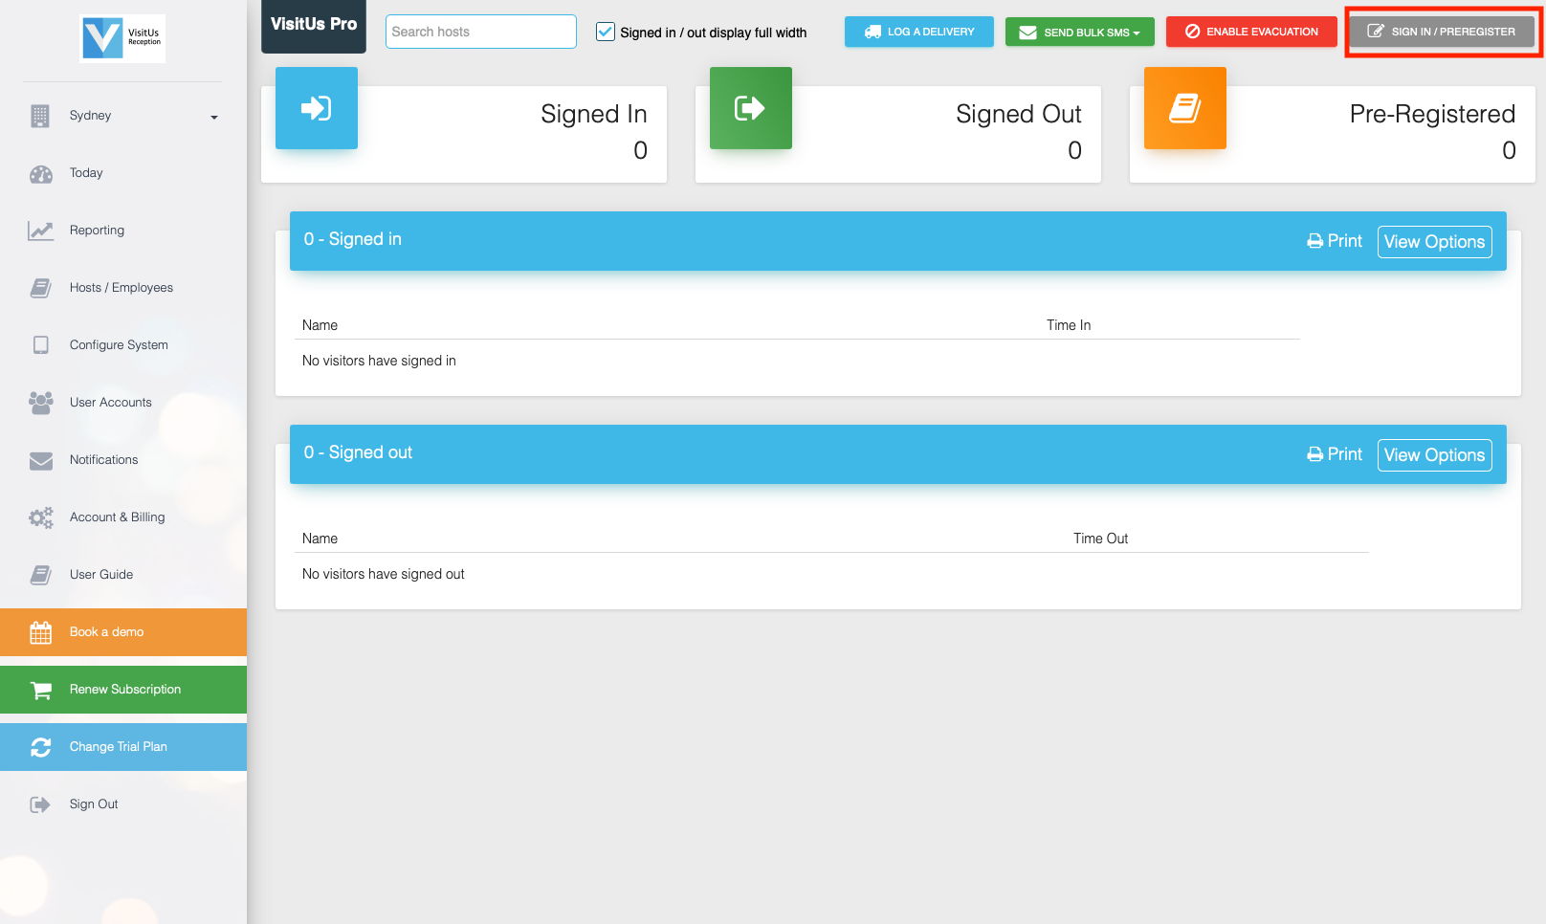Screen dimensions: 1546x924
Task: Click the ban icon on Enable Evacuation
Action: [x=1193, y=32]
